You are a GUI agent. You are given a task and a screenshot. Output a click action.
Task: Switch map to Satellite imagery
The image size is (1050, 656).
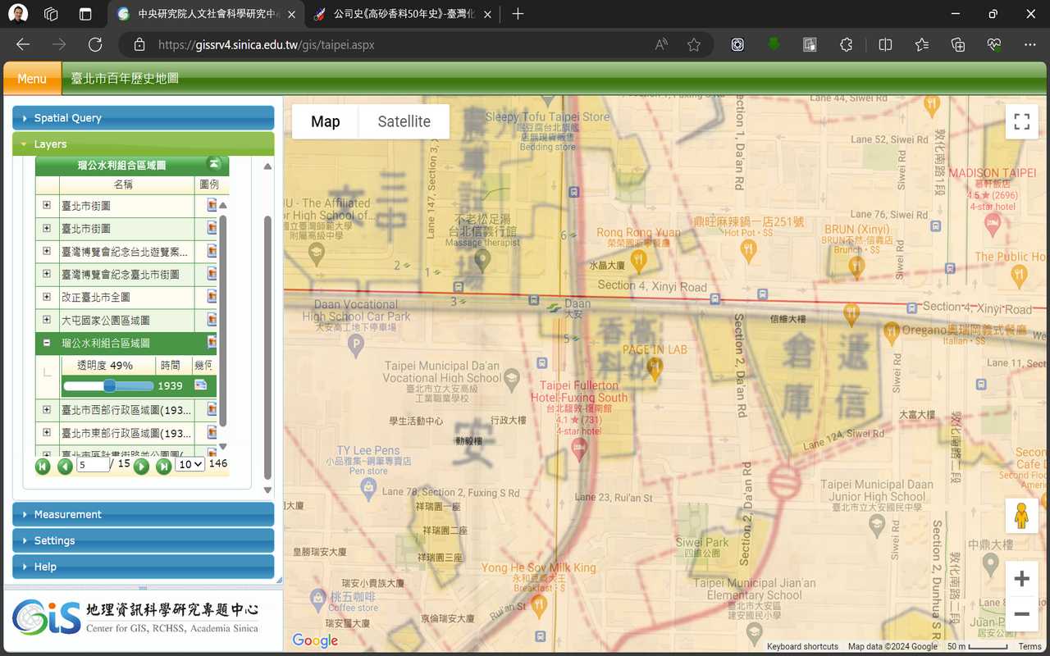pyautogui.click(x=404, y=121)
